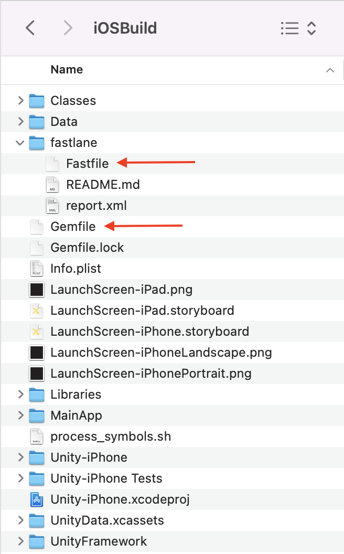
Task: Click the forward navigation arrow
Action: coord(68,28)
